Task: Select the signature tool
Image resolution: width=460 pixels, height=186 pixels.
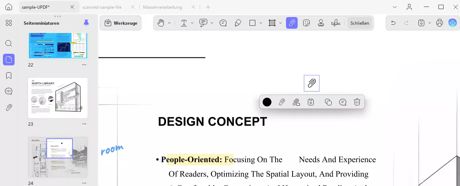Action: pyautogui.click(x=336, y=23)
